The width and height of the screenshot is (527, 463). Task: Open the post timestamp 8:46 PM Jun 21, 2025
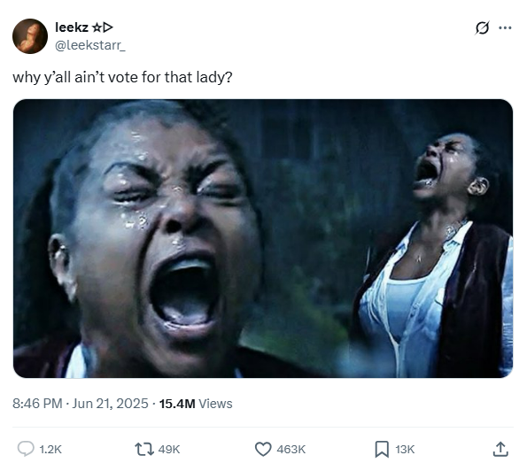[81, 403]
